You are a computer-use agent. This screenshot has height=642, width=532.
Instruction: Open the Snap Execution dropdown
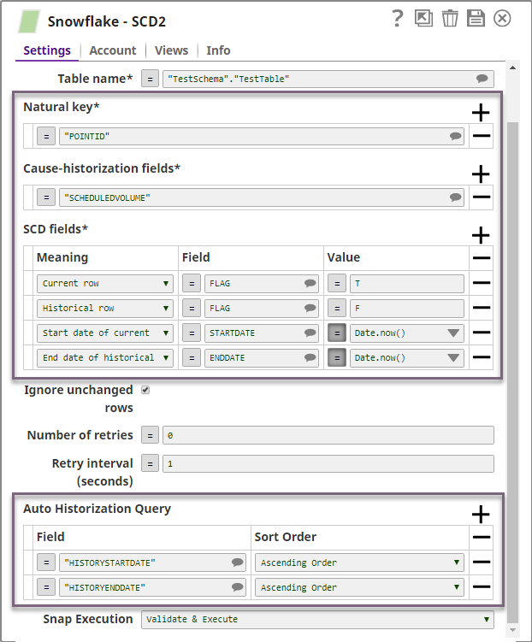tap(316, 619)
